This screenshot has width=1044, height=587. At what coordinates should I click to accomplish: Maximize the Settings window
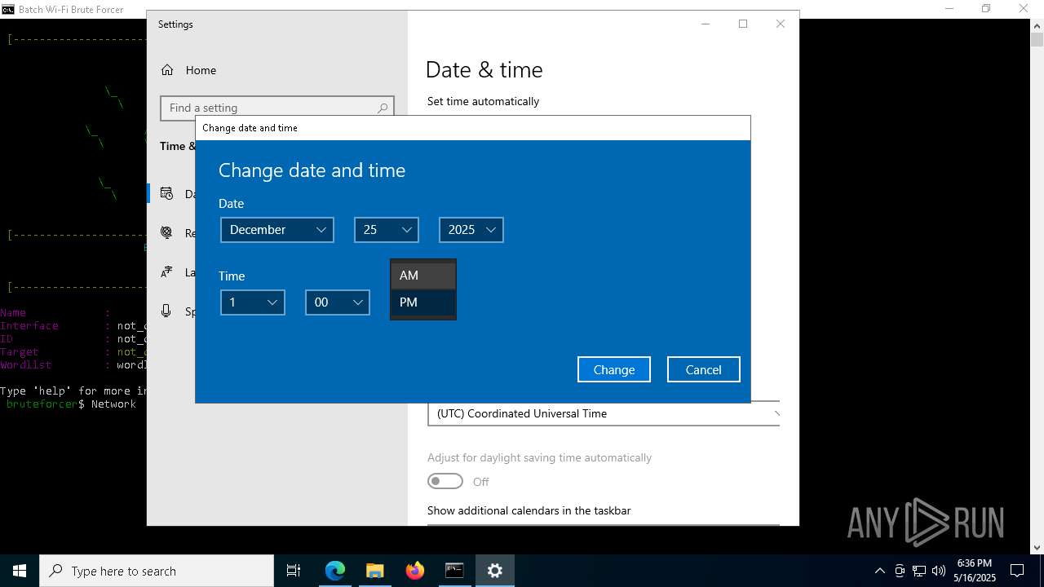(x=743, y=24)
